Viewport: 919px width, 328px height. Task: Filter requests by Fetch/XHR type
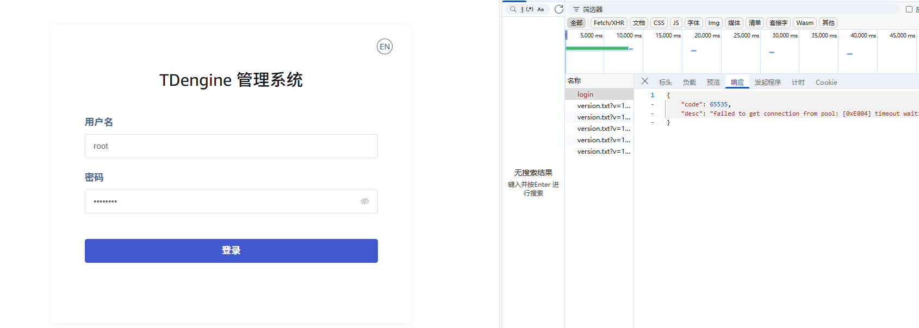pyautogui.click(x=608, y=23)
